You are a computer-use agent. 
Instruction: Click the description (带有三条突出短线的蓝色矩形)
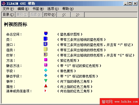[x=82, y=40]
